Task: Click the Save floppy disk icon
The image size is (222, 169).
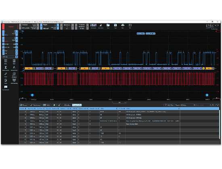Action: click(115, 26)
